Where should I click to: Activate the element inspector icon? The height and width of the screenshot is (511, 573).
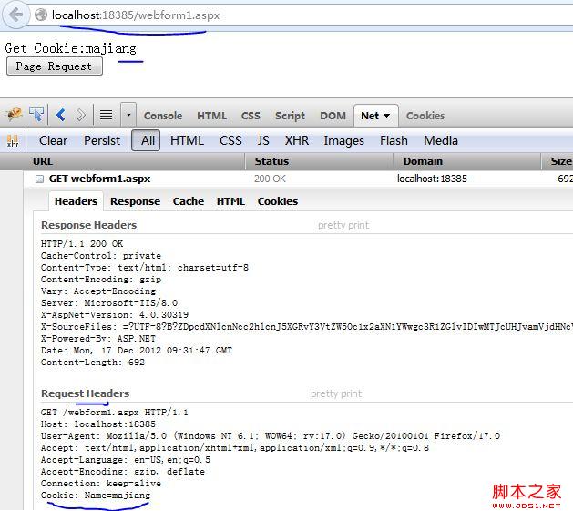click(x=36, y=115)
